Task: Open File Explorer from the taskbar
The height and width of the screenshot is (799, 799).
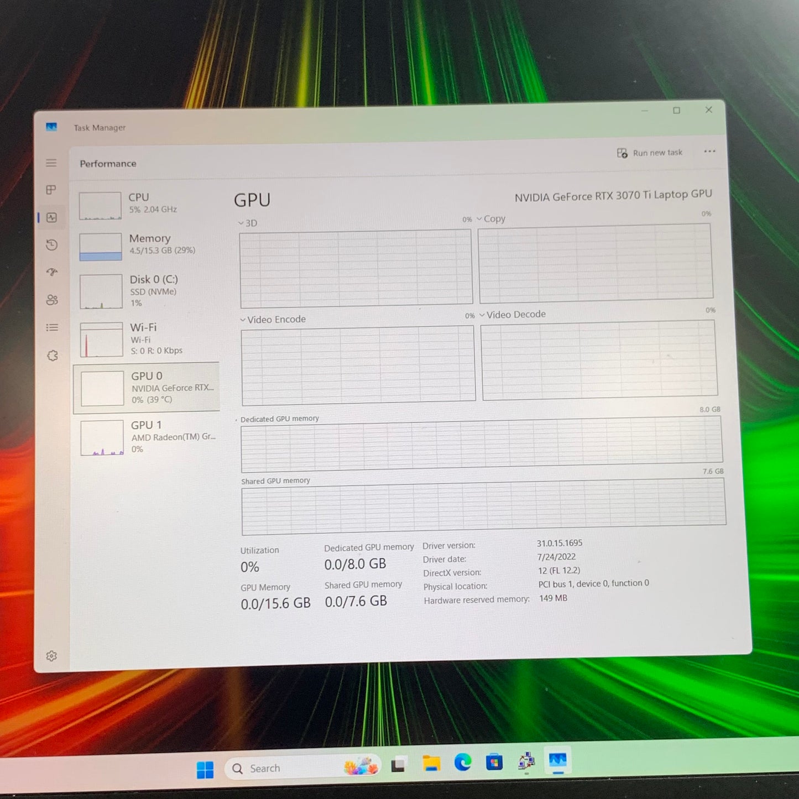Action: click(431, 764)
